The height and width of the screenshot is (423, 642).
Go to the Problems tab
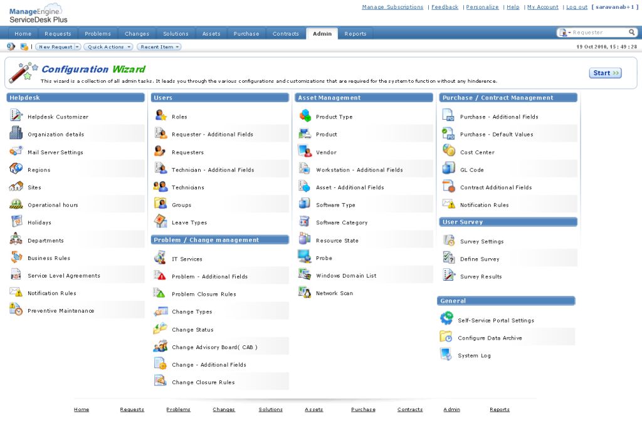pyautogui.click(x=98, y=34)
